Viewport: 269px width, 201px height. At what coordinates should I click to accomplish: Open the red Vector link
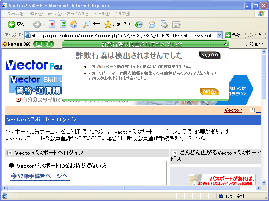[233, 110]
